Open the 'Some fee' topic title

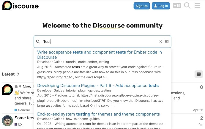24,118
